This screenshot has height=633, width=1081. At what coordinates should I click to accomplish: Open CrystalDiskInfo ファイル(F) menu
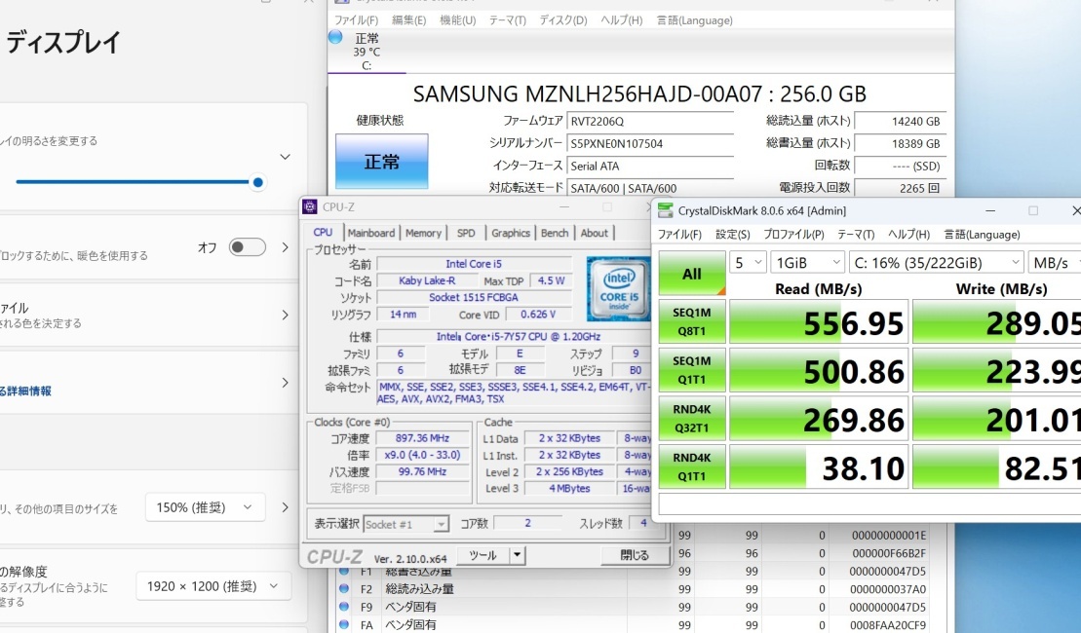tap(357, 20)
